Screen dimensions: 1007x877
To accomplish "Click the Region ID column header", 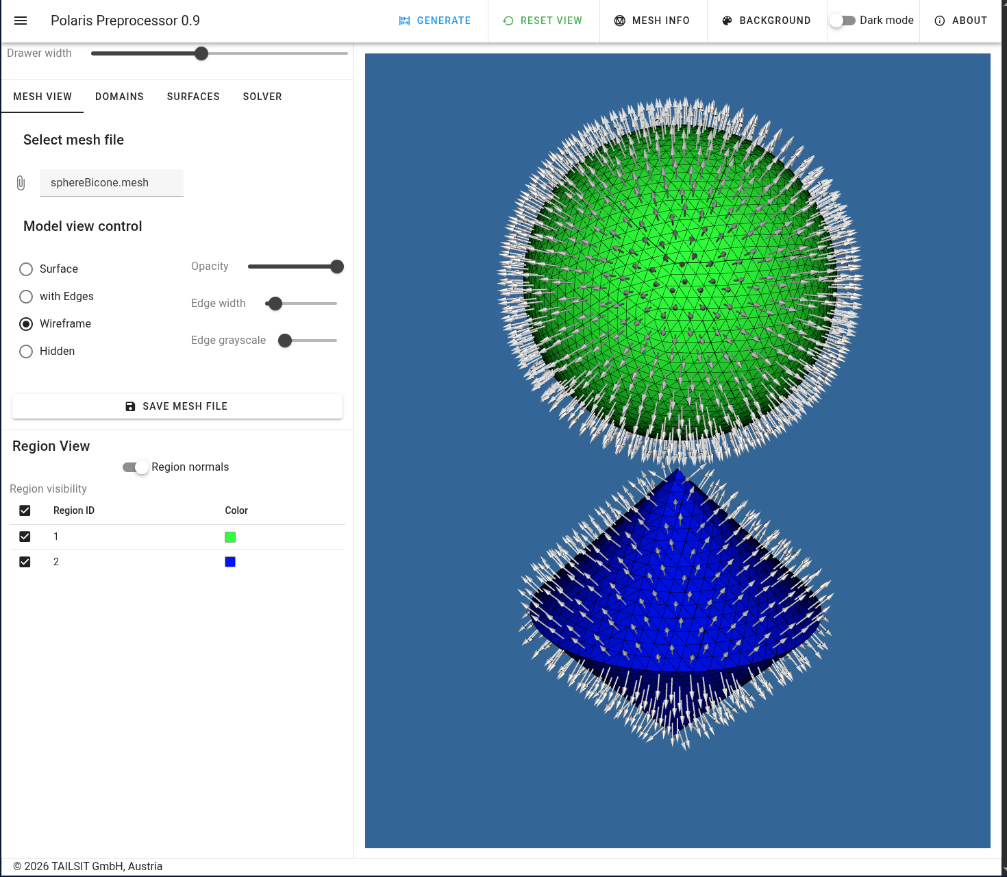I will click(74, 510).
